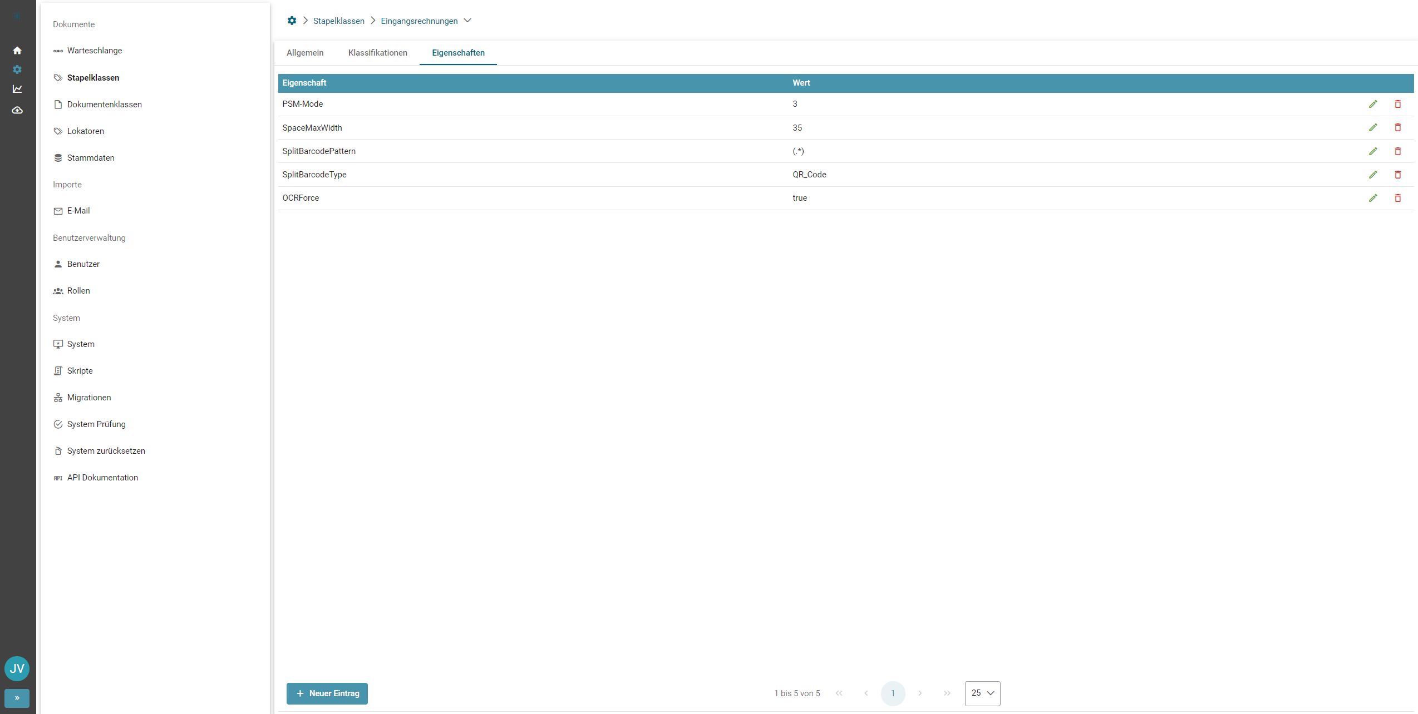Open the rows-per-page dropdown showing 25

[982, 693]
